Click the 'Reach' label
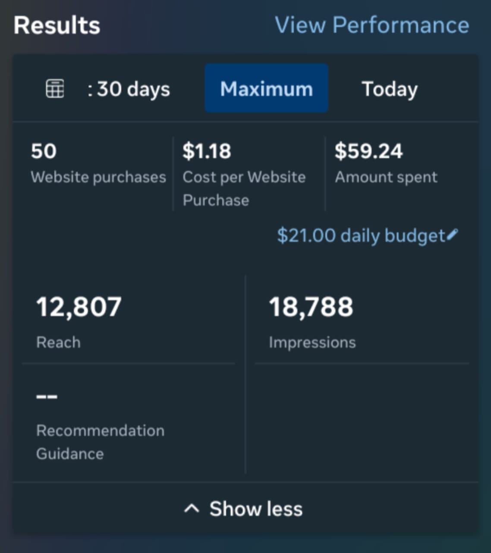This screenshot has width=491, height=553. tap(58, 342)
